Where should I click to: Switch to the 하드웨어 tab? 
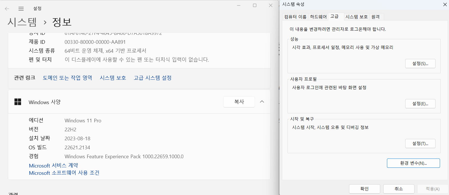pyautogui.click(x=318, y=17)
